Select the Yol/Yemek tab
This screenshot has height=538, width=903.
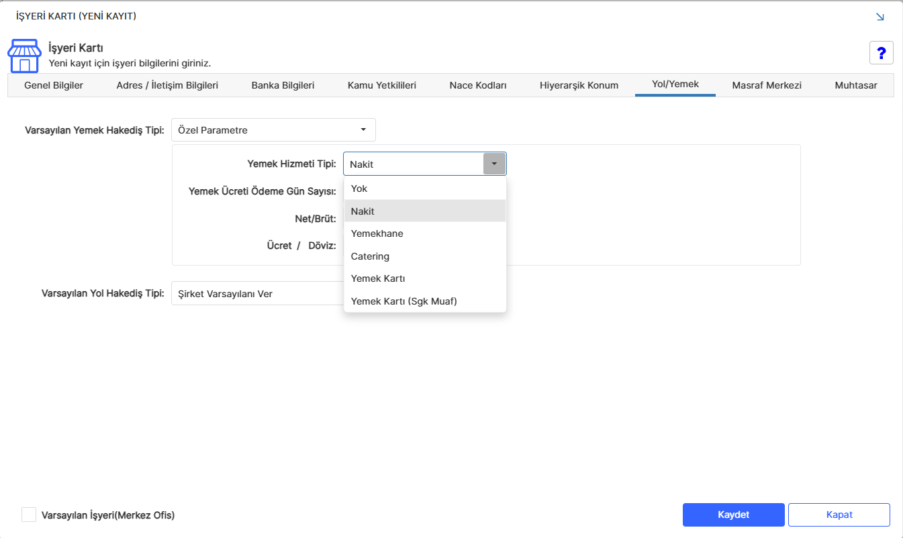click(675, 85)
